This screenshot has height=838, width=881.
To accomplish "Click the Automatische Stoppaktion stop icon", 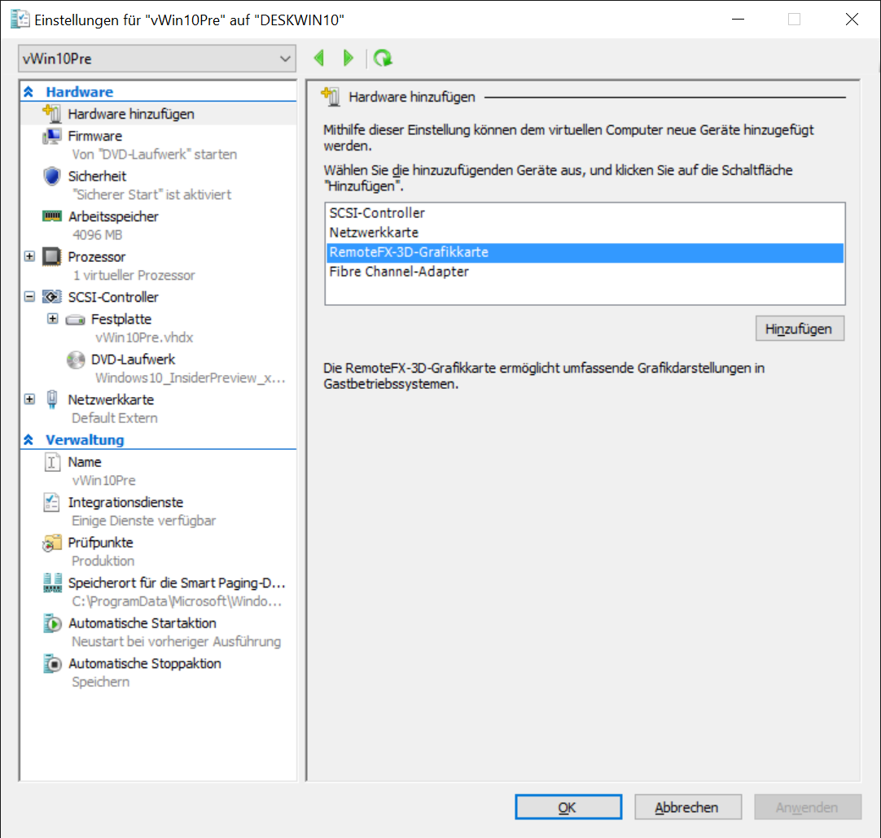I will click(x=52, y=663).
